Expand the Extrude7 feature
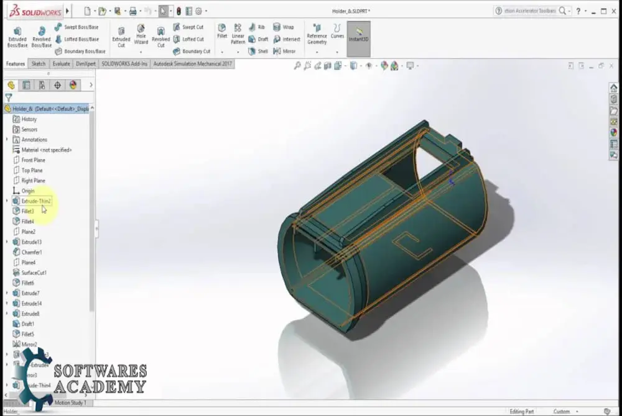Image resolution: width=622 pixels, height=416 pixels. coord(7,293)
